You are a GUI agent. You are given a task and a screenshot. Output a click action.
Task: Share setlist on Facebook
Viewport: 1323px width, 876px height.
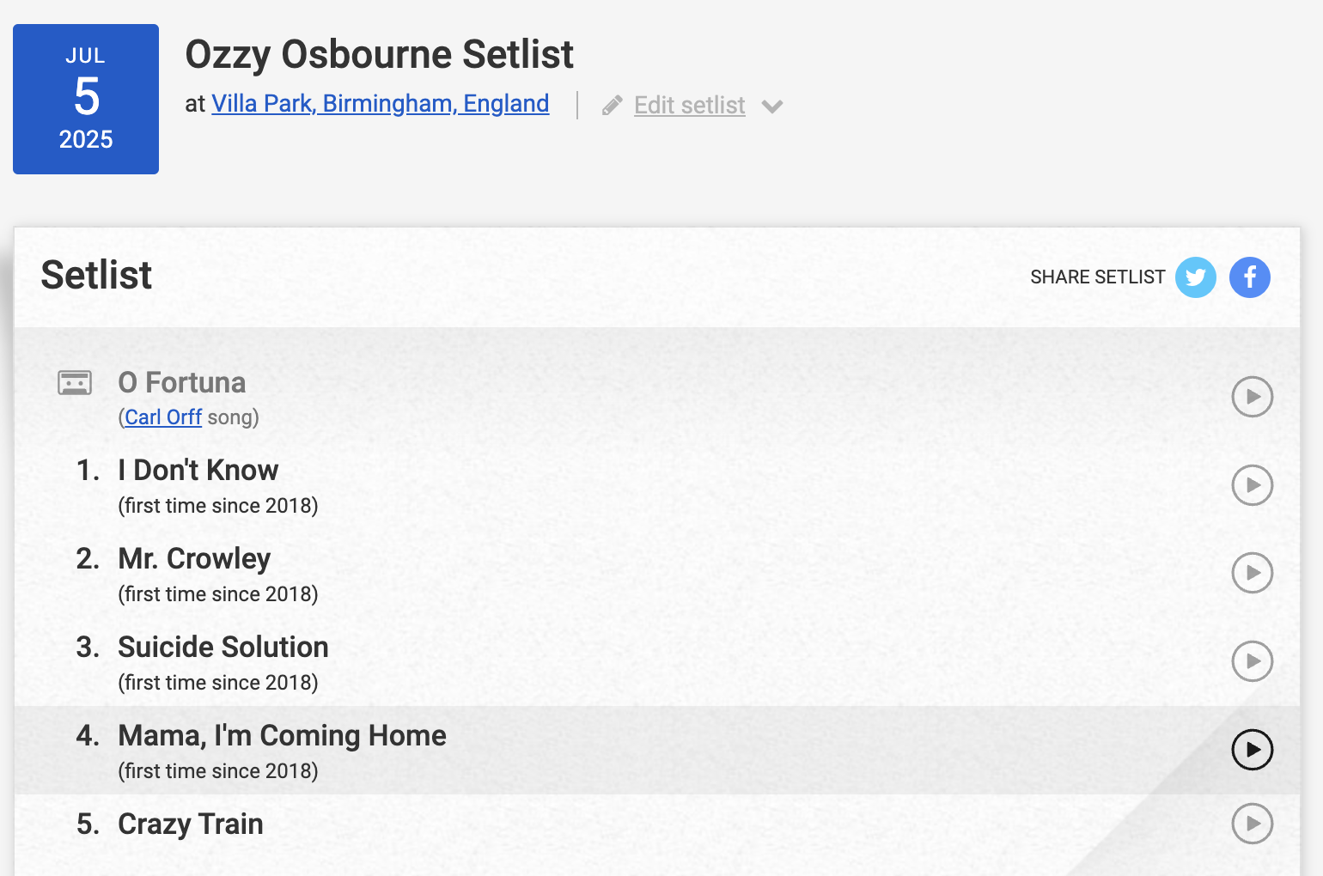1250,277
